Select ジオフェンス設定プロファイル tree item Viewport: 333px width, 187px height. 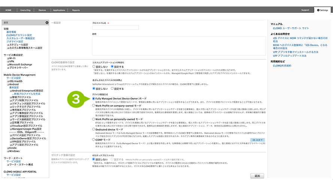coord(28,104)
